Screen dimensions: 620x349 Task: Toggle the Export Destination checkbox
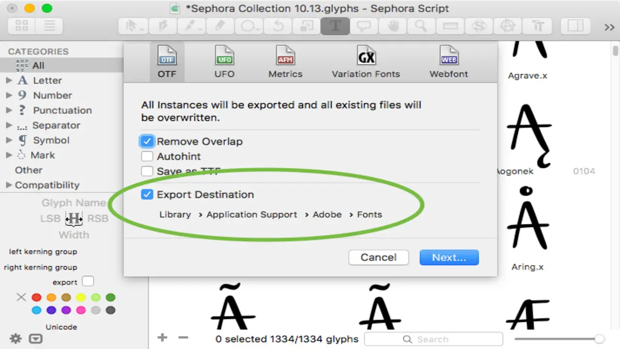coord(147,194)
